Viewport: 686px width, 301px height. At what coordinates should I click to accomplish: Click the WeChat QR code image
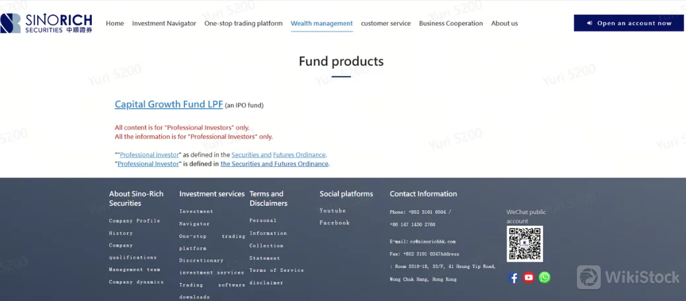pos(525,244)
